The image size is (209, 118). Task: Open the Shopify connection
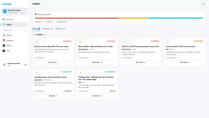(x=14, y=35)
